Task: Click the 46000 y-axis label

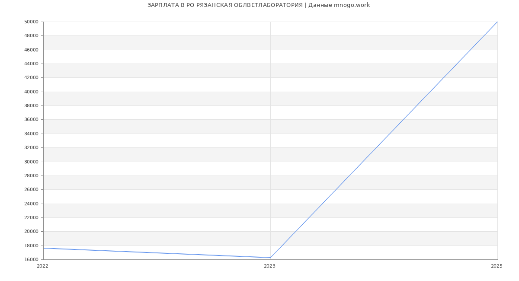Action: tap(32, 50)
